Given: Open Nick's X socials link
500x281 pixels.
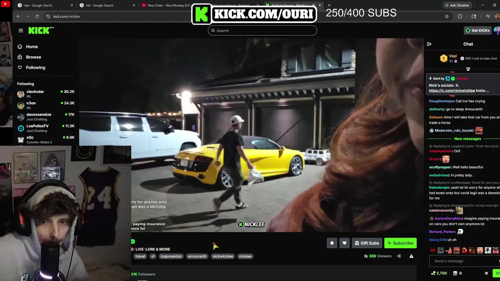Looking at the screenshot, I should (452, 91).
